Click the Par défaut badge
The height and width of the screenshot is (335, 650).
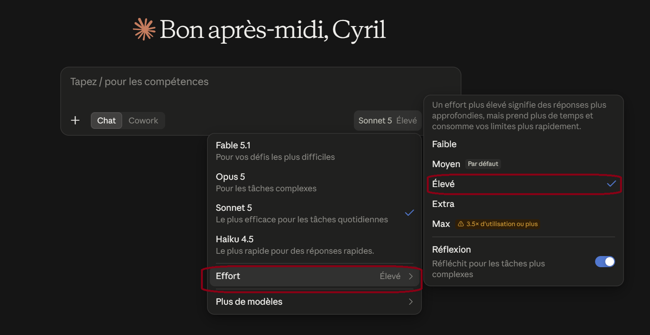483,164
